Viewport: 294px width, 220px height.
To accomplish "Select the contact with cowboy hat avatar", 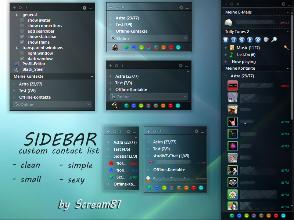I will [x=258, y=110].
